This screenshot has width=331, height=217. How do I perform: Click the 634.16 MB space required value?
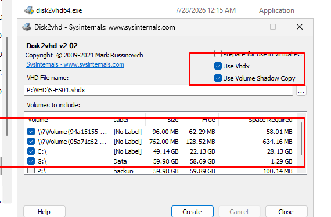[x=278, y=142]
